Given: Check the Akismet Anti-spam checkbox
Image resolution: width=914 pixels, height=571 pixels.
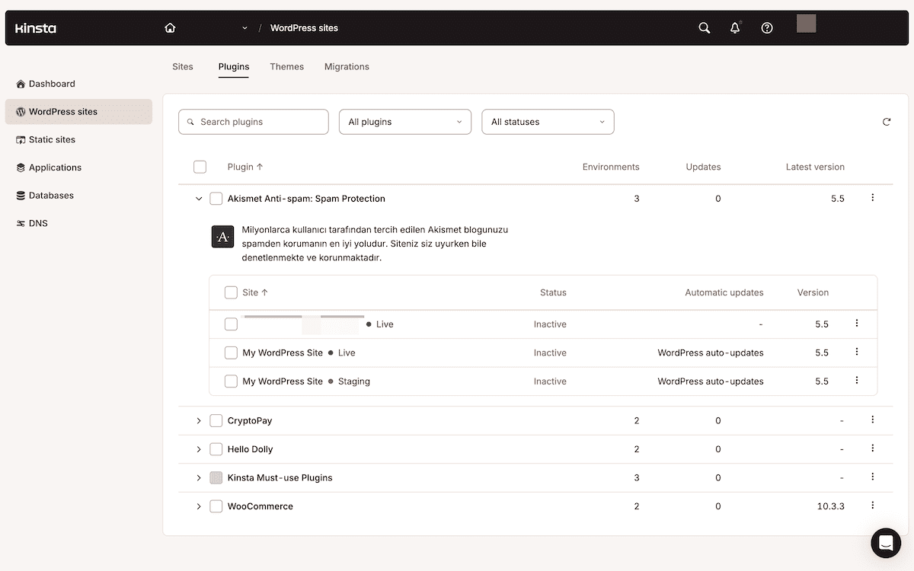Looking at the screenshot, I should pos(216,198).
